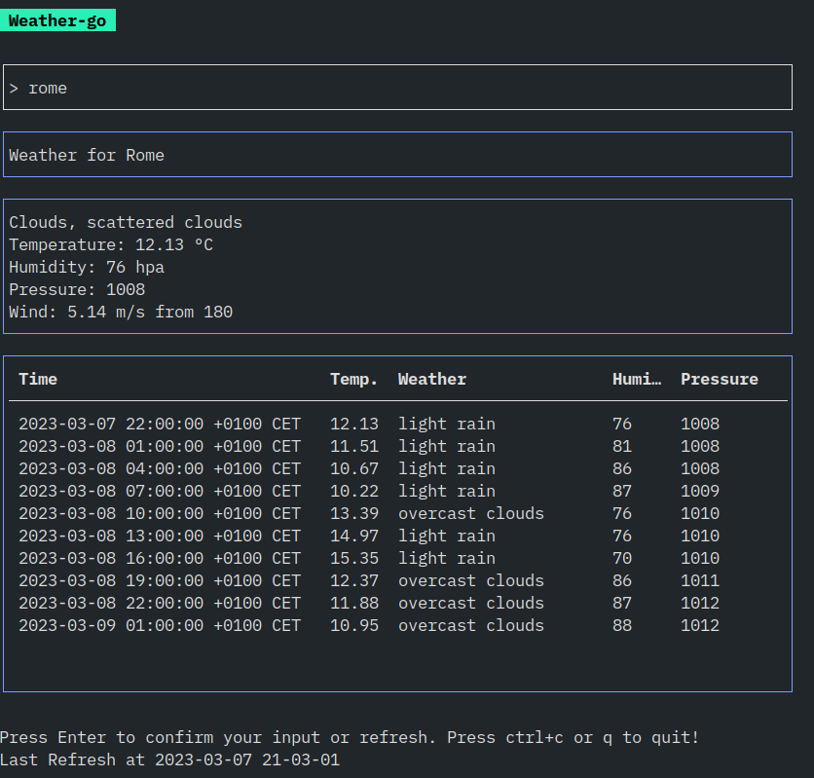Click the Weather column header
Image resolution: width=814 pixels, height=778 pixels.
point(432,379)
